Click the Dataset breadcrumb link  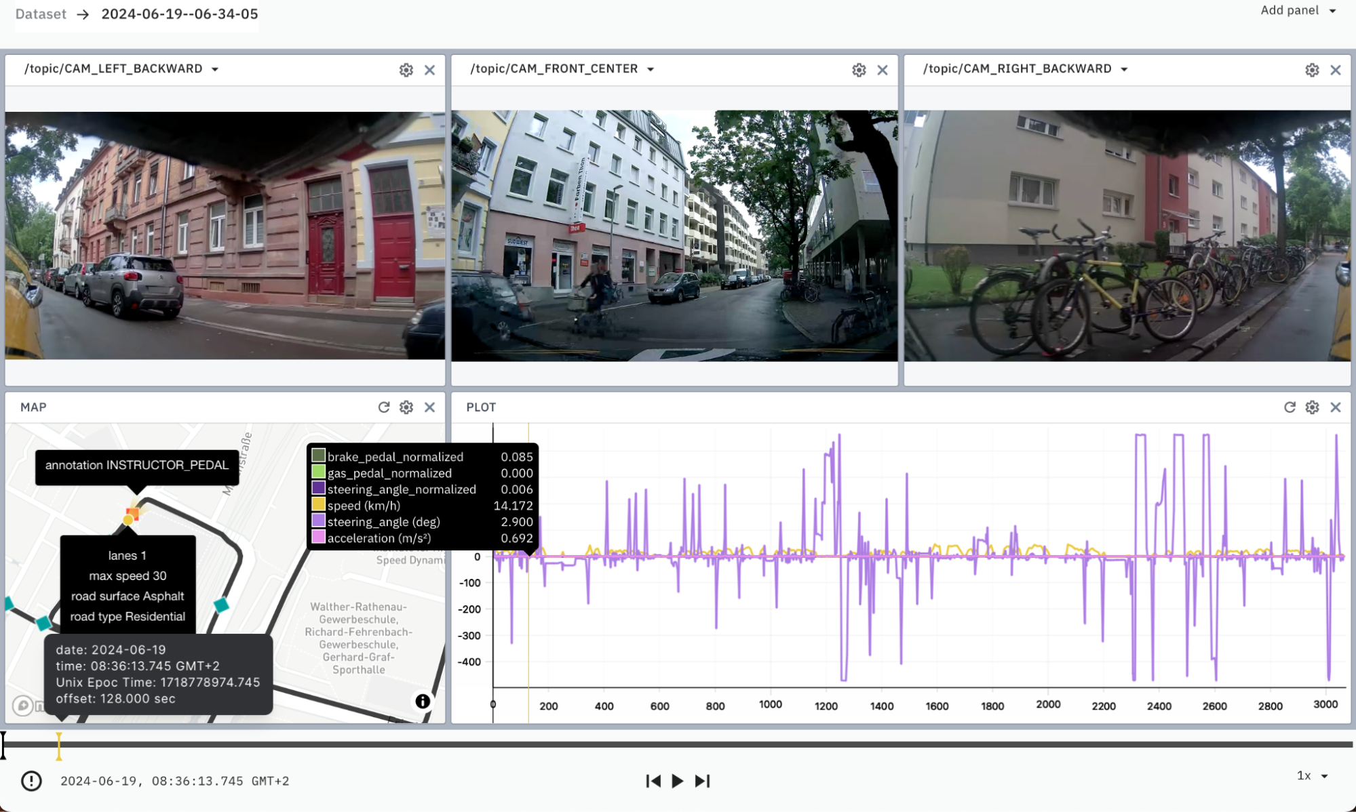41,14
